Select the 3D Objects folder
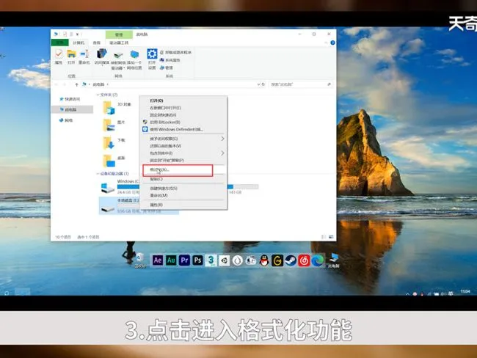477x358 pixels. (109, 108)
